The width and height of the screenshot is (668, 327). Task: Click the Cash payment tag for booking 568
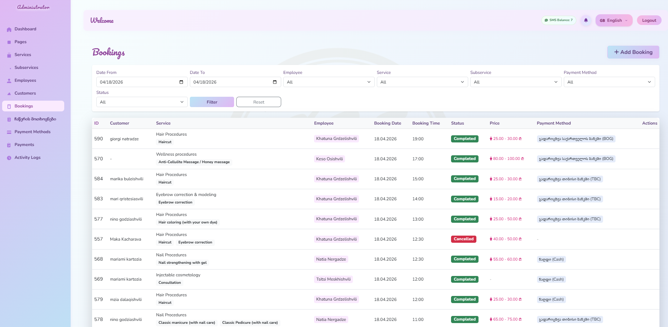click(x=551, y=260)
